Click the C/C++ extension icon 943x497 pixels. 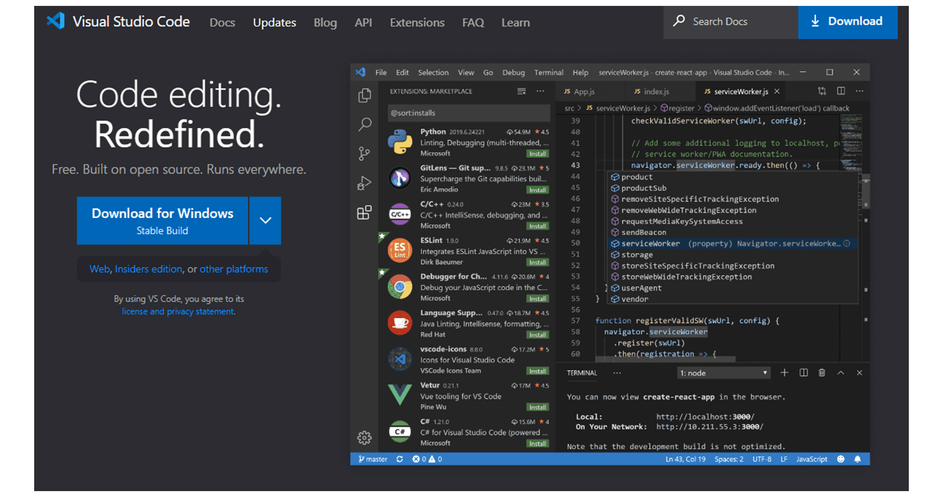[400, 214]
